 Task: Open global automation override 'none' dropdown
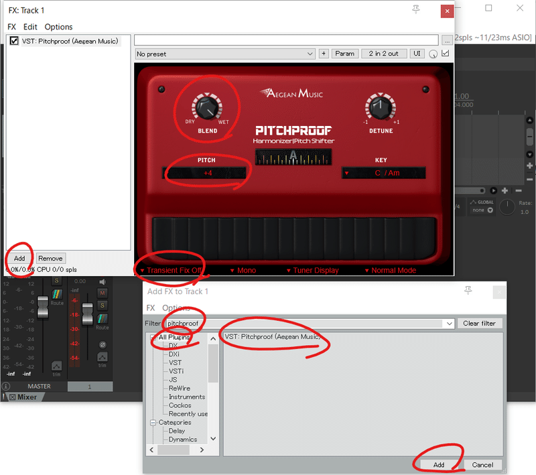click(482, 210)
